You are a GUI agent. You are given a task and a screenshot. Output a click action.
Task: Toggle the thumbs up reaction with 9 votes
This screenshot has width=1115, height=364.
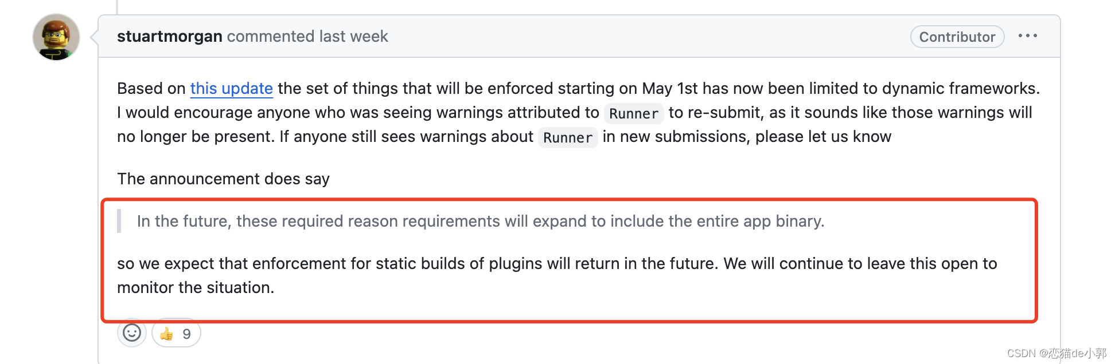pyautogui.click(x=176, y=333)
